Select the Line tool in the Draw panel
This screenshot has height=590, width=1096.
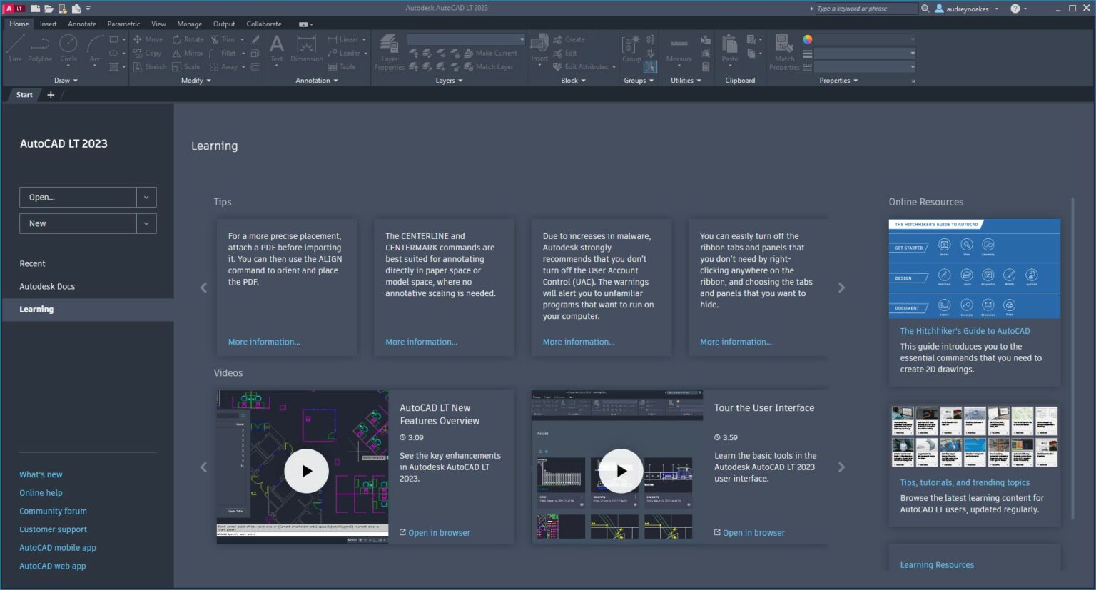coord(14,50)
